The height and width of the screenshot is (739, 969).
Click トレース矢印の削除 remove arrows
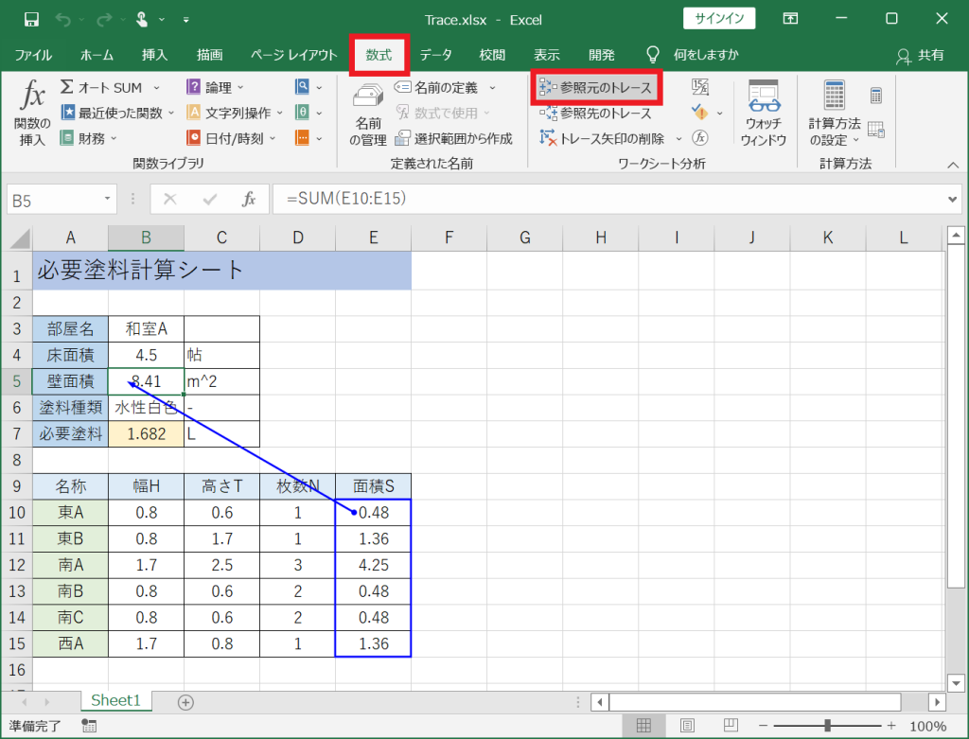click(x=602, y=138)
